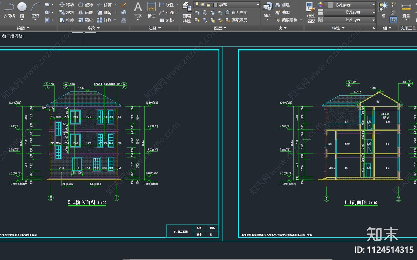417x260 pixels.
Task: Click the Ellipse tool icon in Draw panel
Action: tap(47, 12)
